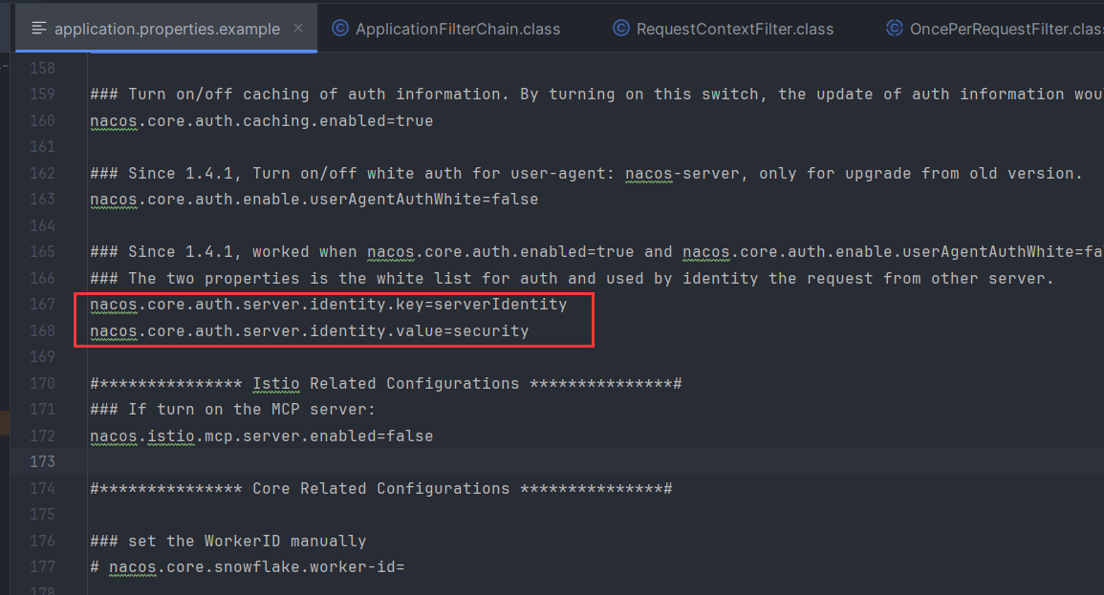Click the comment 'Since 1.4.1, worked when'
Screen dimensions: 1104x595
point(597,252)
